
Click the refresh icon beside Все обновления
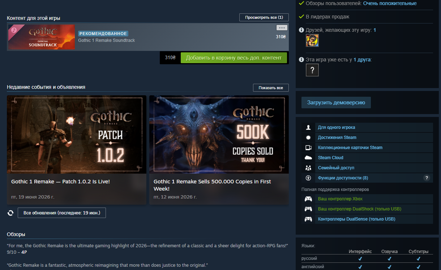click(x=10, y=213)
